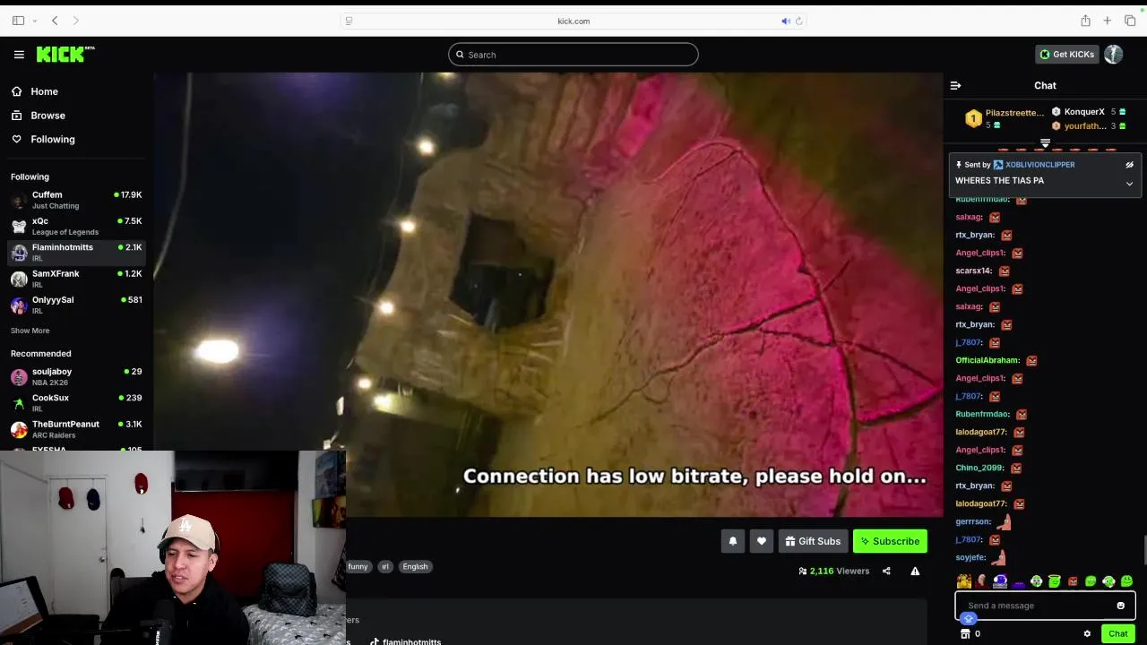
Task: Click the Gift Subs button
Action: tap(813, 541)
